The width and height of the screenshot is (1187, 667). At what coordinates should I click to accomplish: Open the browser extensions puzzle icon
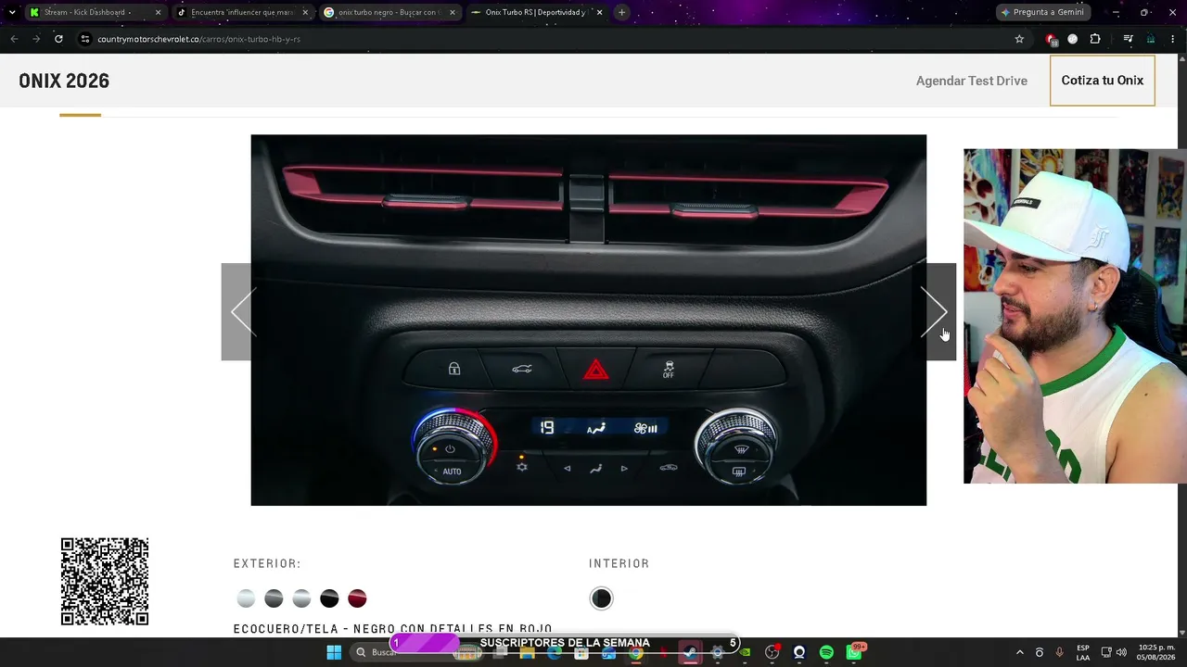pyautogui.click(x=1095, y=39)
